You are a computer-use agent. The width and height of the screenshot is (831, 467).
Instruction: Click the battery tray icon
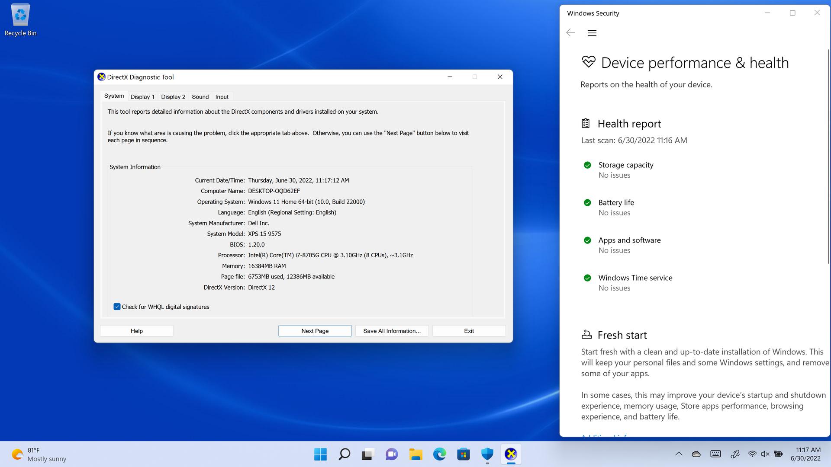coord(778,454)
